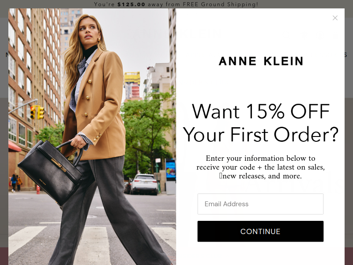The width and height of the screenshot is (353, 265).
Task: Click the Email Address input field
Action: point(260,204)
